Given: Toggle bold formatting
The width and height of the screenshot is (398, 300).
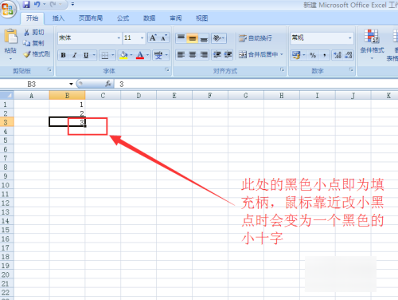Looking at the screenshot, I should click(x=63, y=55).
